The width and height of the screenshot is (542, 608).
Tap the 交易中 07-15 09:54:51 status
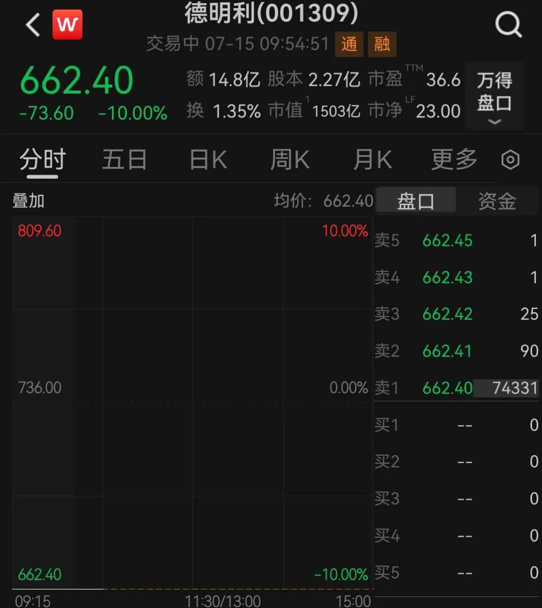click(x=237, y=44)
